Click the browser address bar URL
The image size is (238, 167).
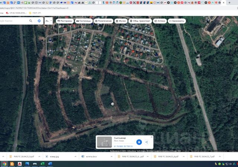(x=34, y=8)
